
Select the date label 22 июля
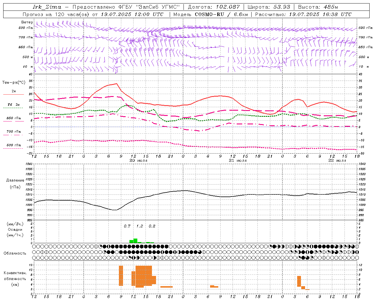(x=337, y=161)
